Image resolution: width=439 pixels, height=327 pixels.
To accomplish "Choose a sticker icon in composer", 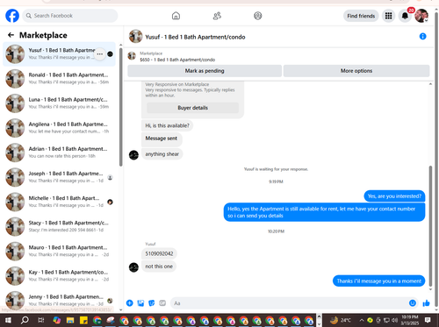I will coord(152,303).
